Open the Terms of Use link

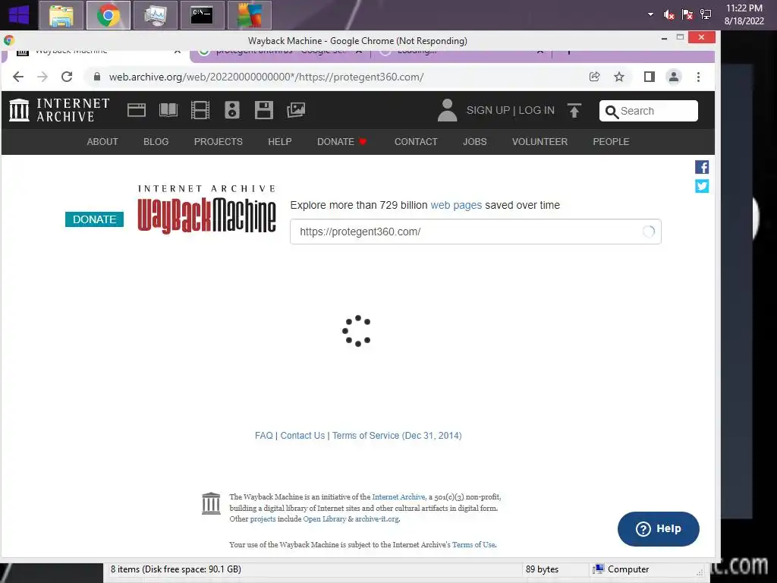(473, 544)
